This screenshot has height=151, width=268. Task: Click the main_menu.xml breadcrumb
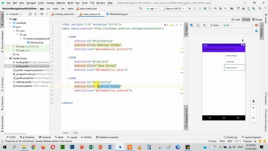(87, 8)
